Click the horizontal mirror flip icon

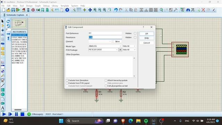click(8, 34)
